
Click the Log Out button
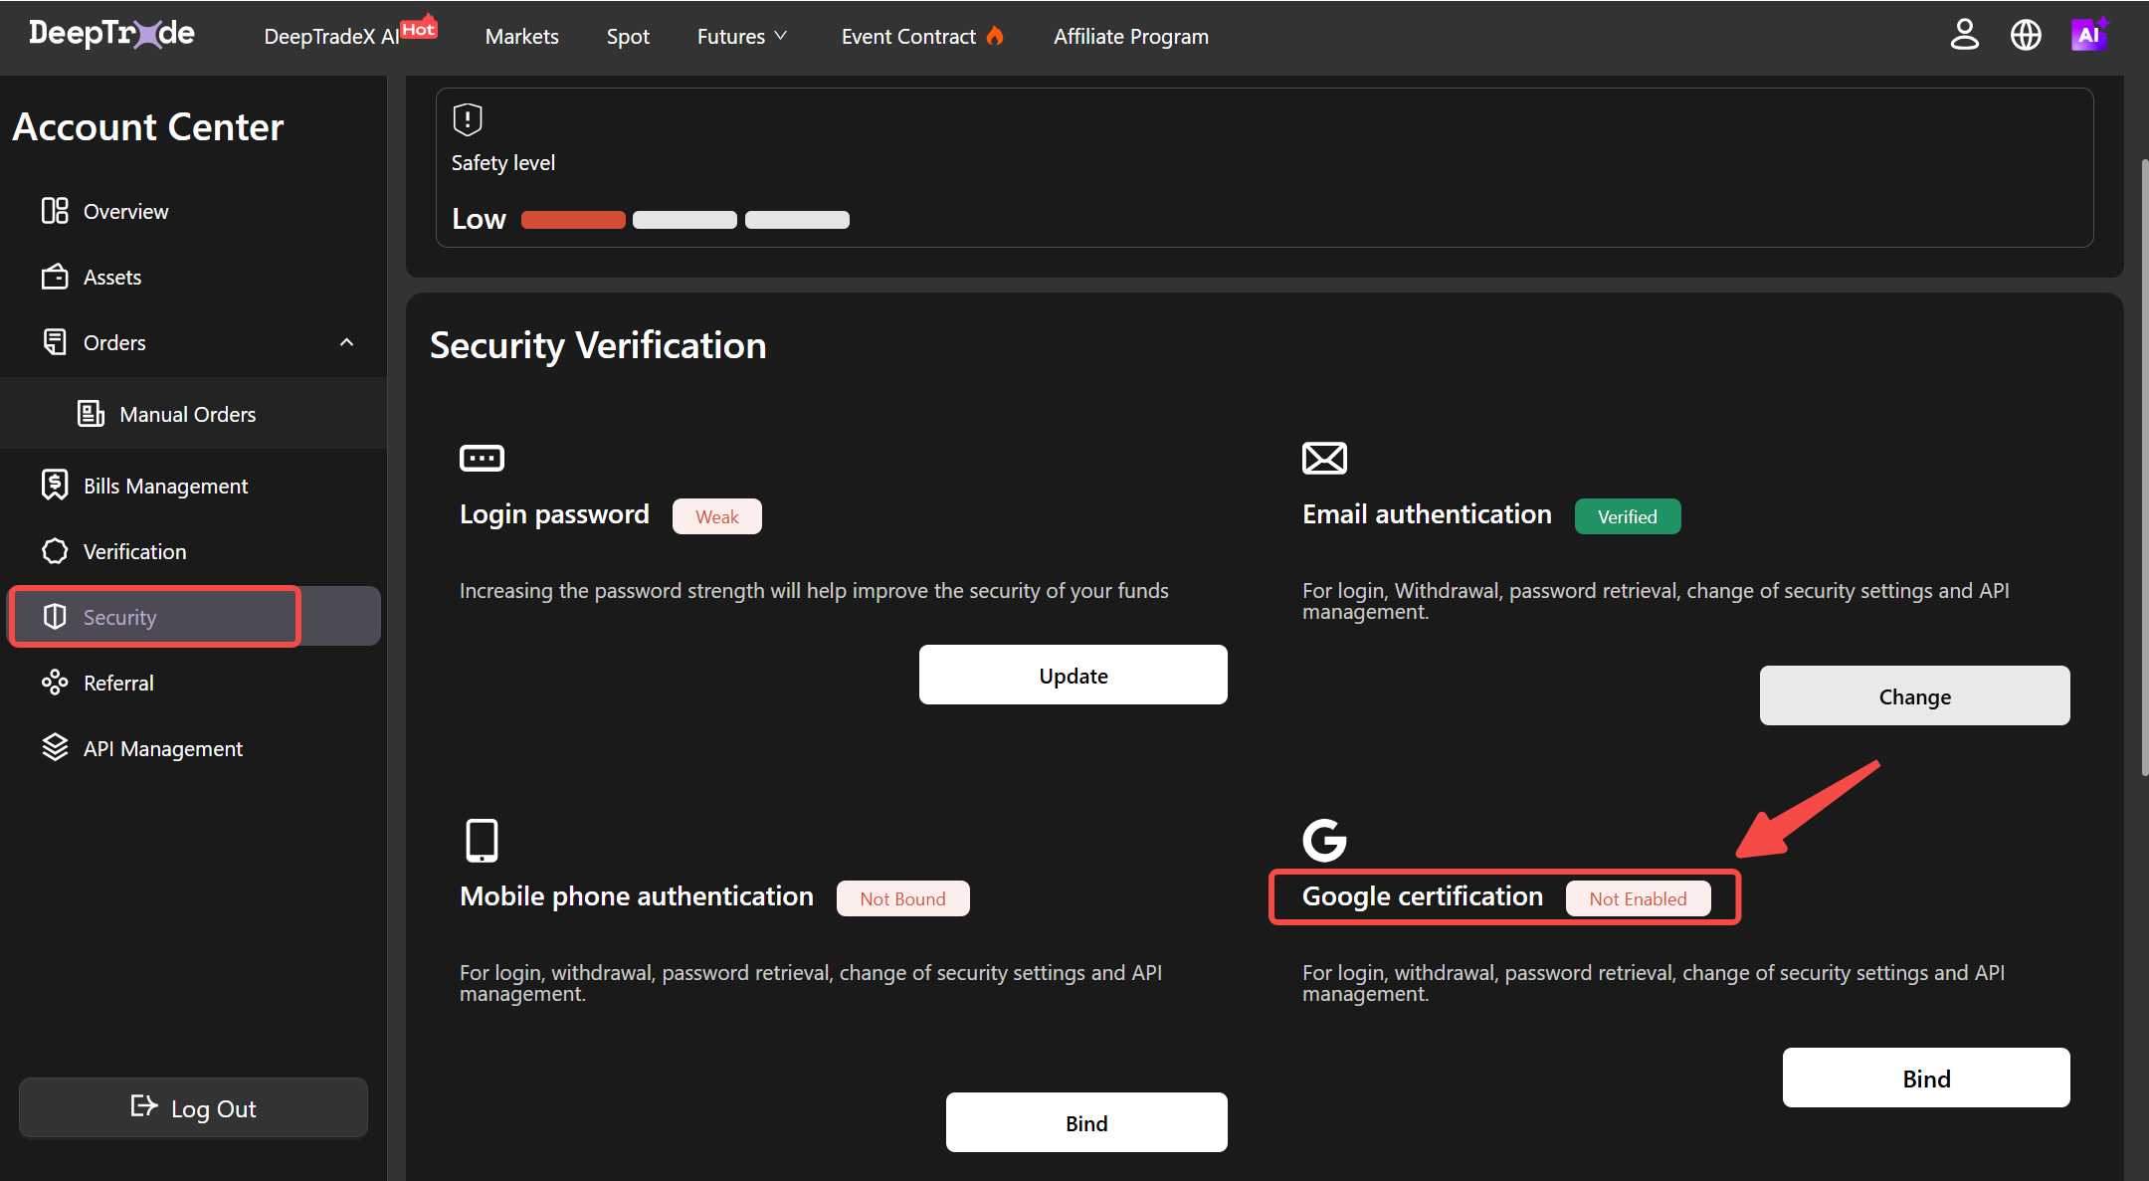click(193, 1107)
